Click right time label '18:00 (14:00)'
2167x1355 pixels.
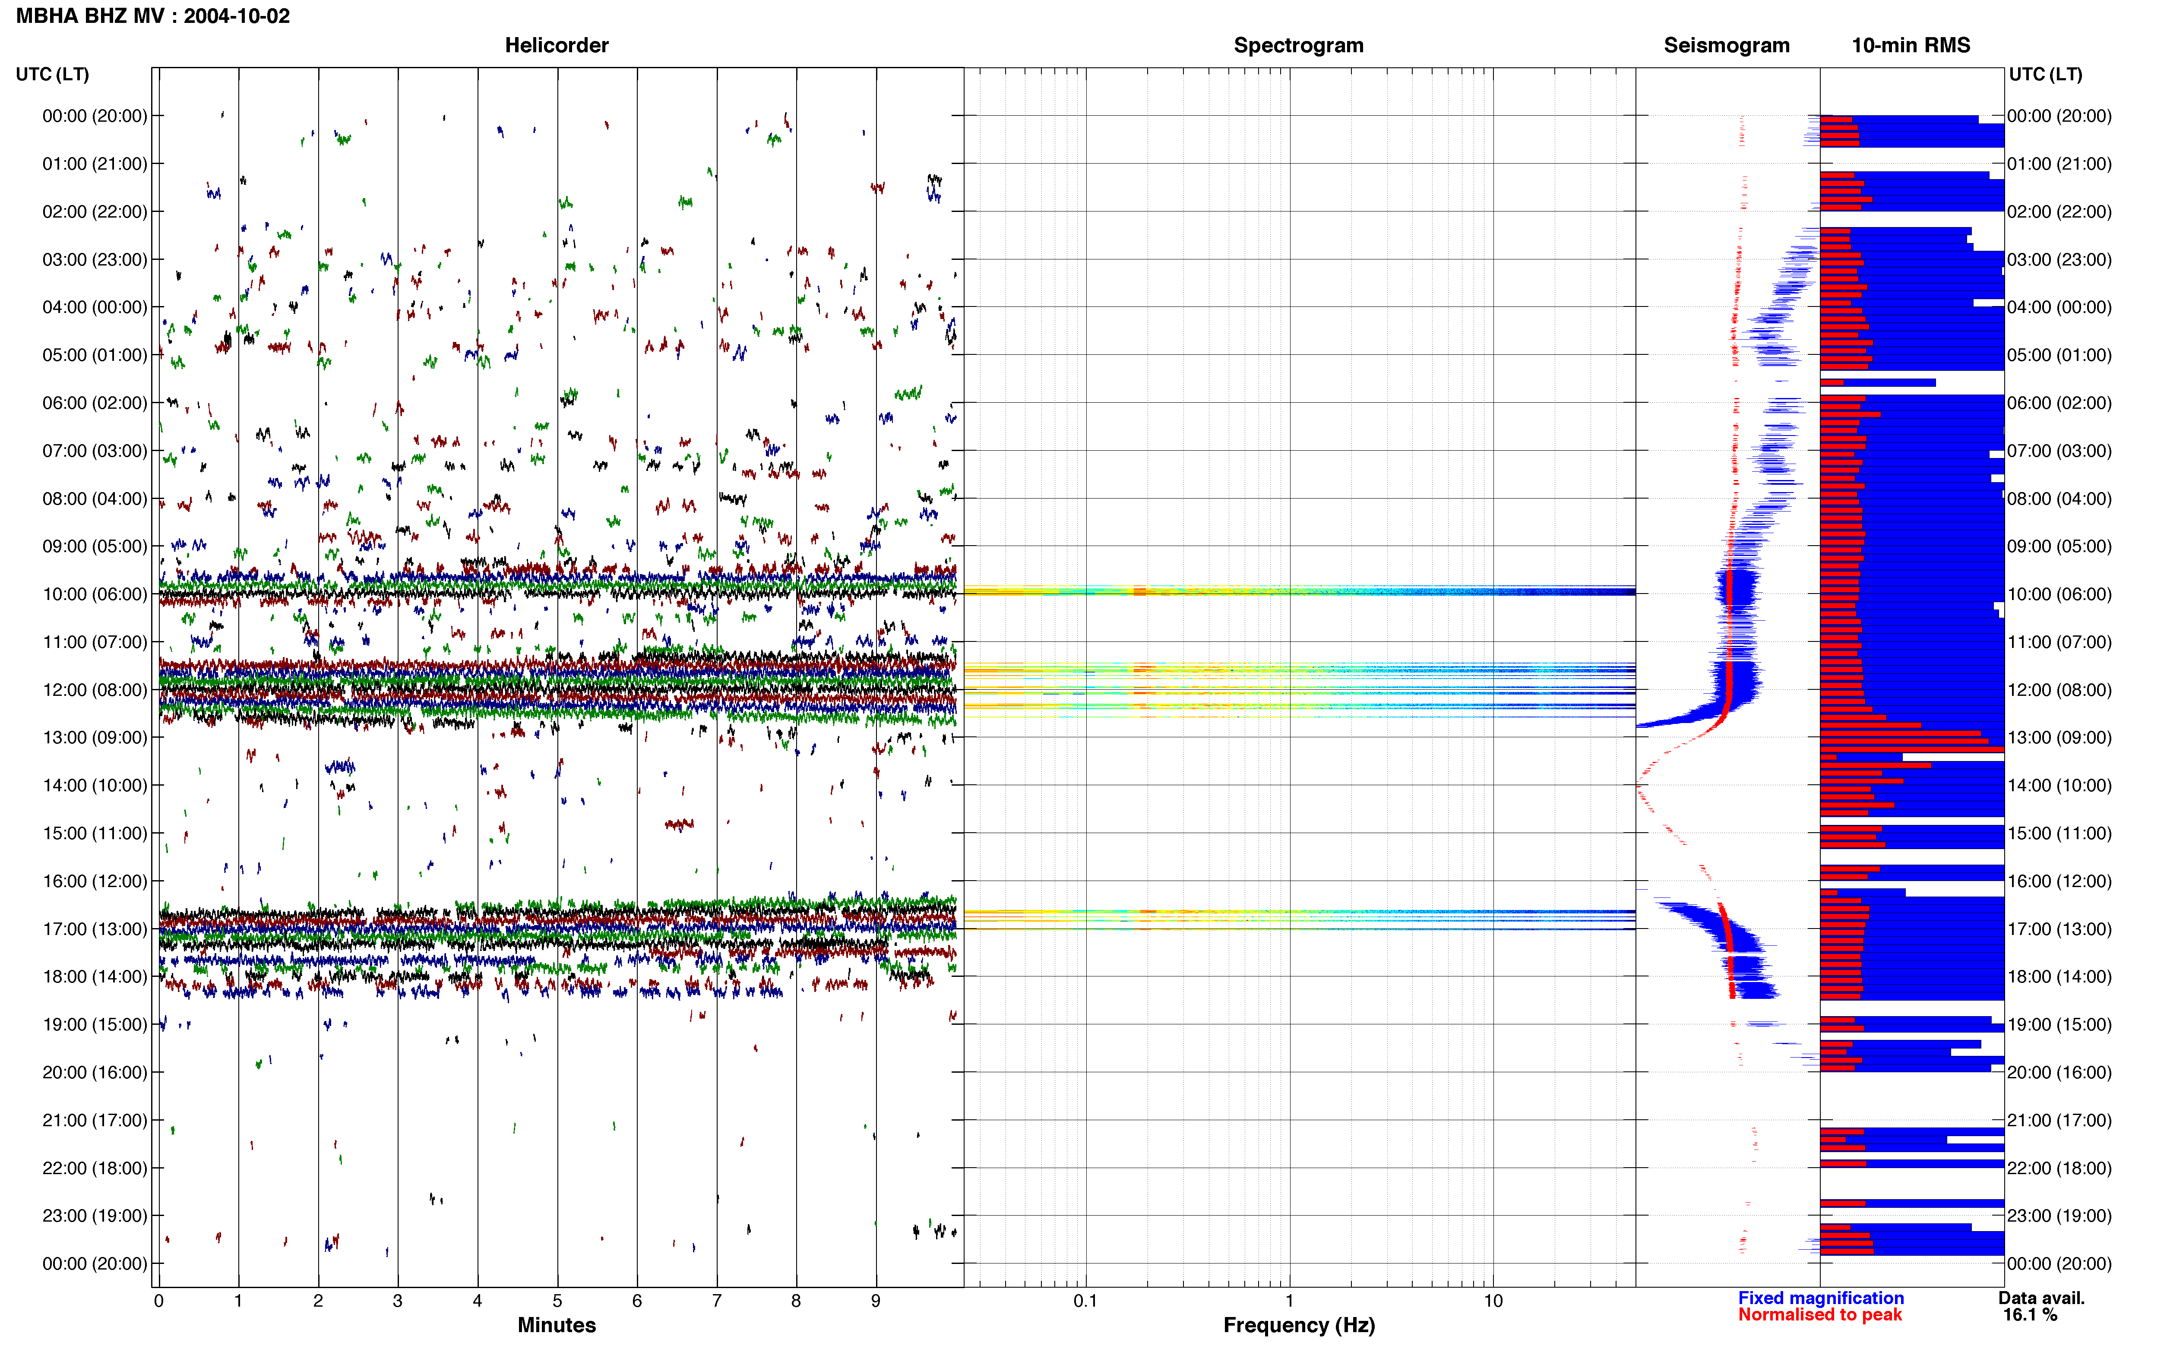coord(2059,977)
